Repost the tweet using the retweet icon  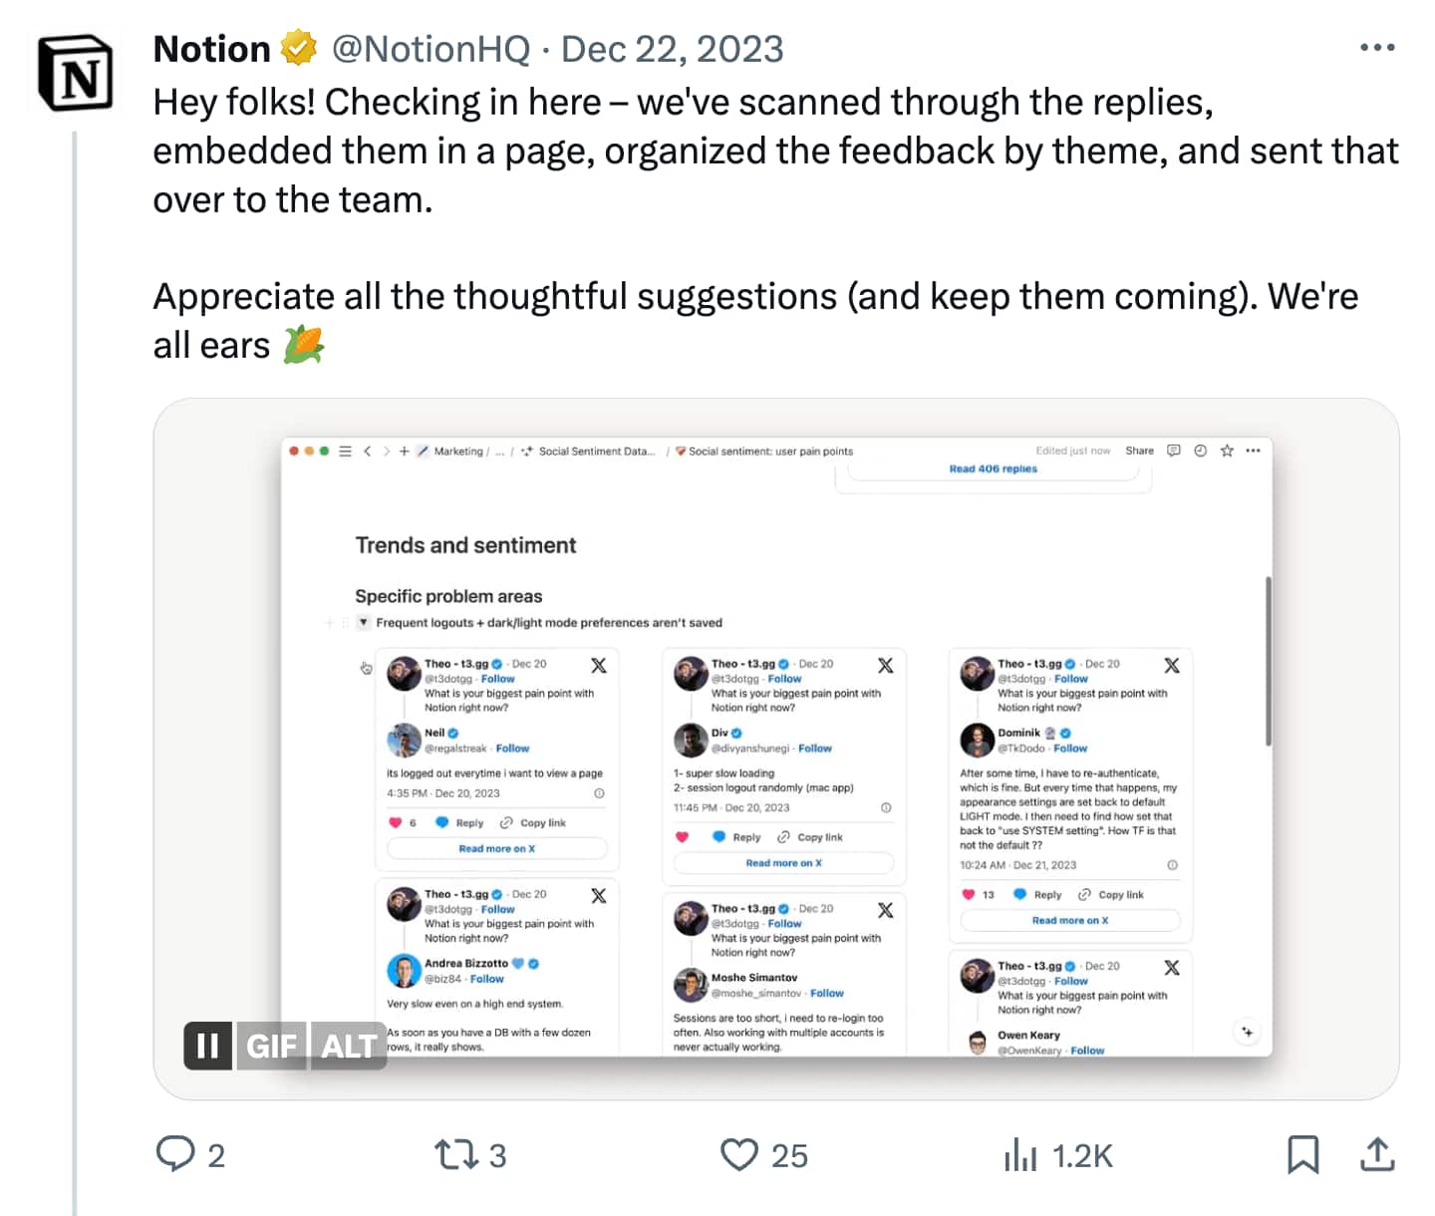tap(457, 1155)
